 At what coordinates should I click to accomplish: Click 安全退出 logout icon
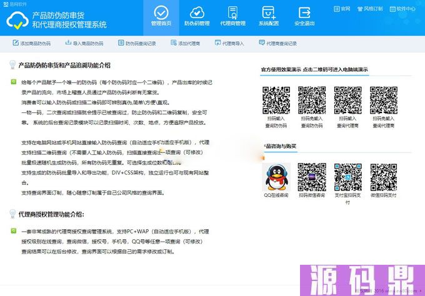click(304, 12)
